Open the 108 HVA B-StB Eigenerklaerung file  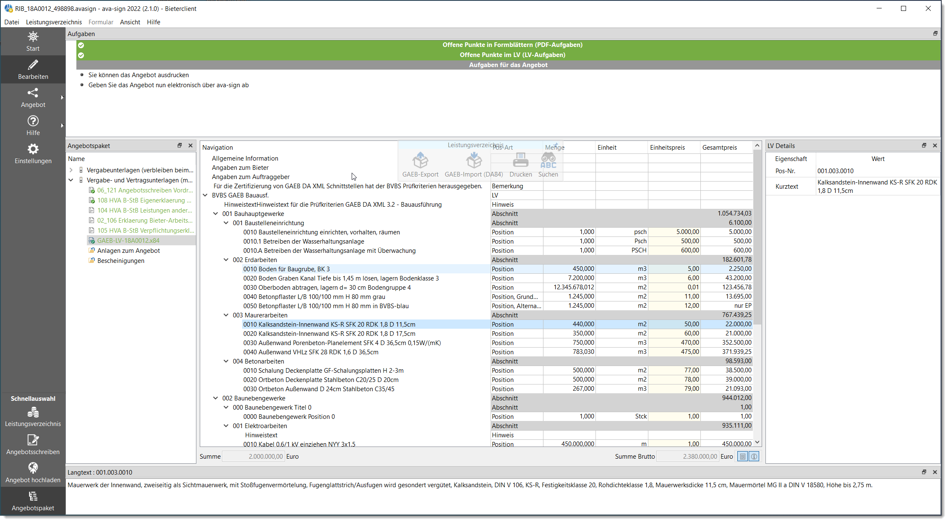[x=144, y=200]
